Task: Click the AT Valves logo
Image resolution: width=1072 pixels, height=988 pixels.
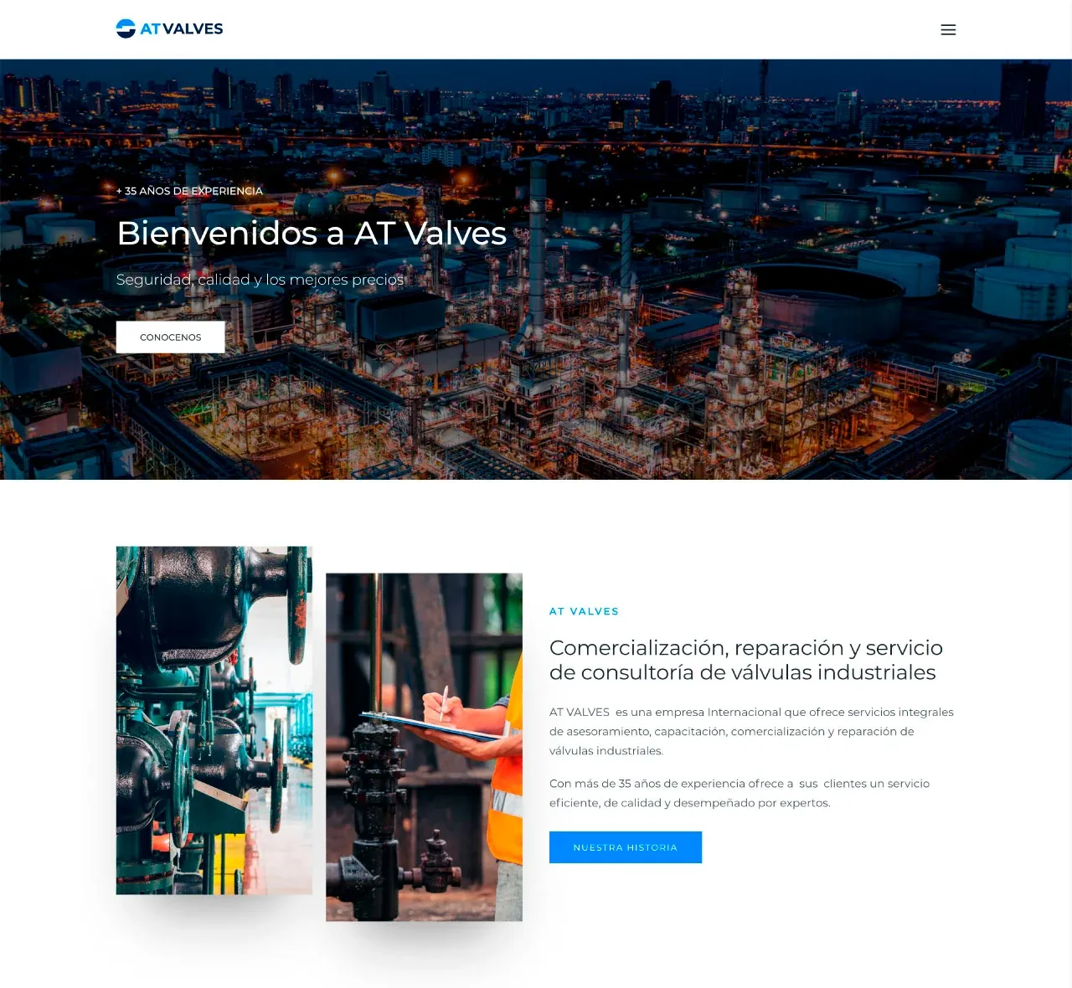Action: [x=169, y=28]
